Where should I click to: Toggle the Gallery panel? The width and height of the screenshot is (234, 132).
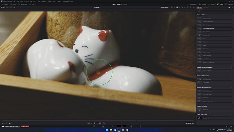[5, 4]
